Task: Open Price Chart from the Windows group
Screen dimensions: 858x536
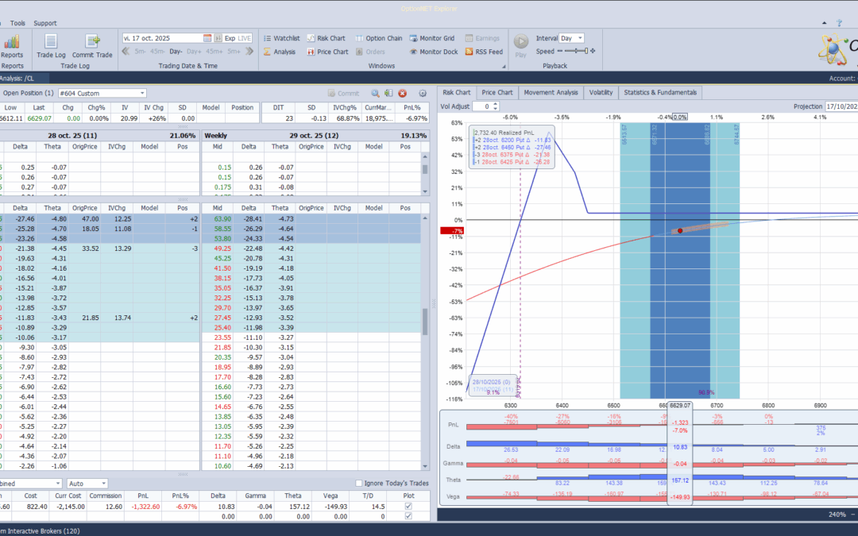Action: [327, 52]
